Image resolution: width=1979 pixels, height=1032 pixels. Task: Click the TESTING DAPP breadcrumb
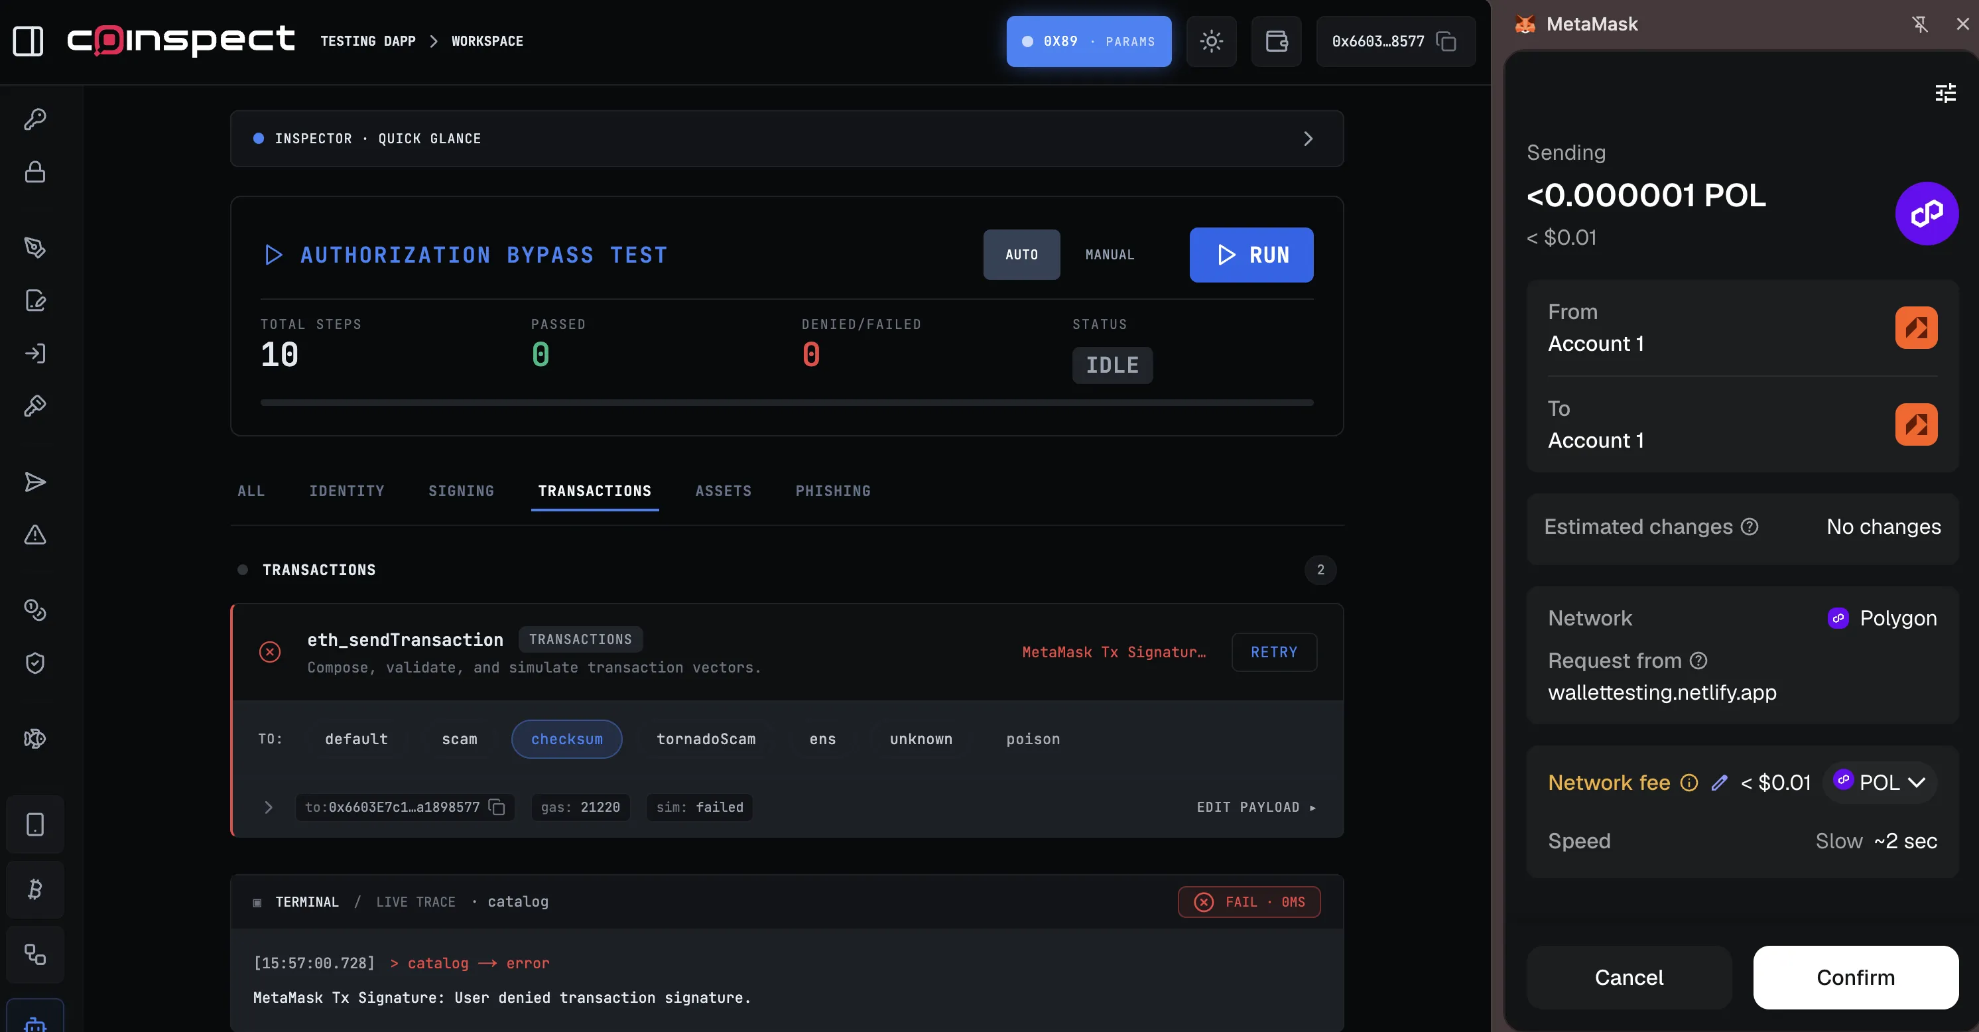pyautogui.click(x=368, y=40)
